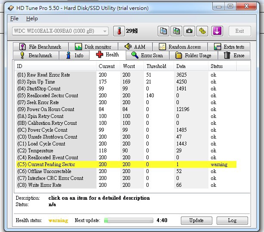
Task: Sort by the Worst column header
Action: coord(132,66)
